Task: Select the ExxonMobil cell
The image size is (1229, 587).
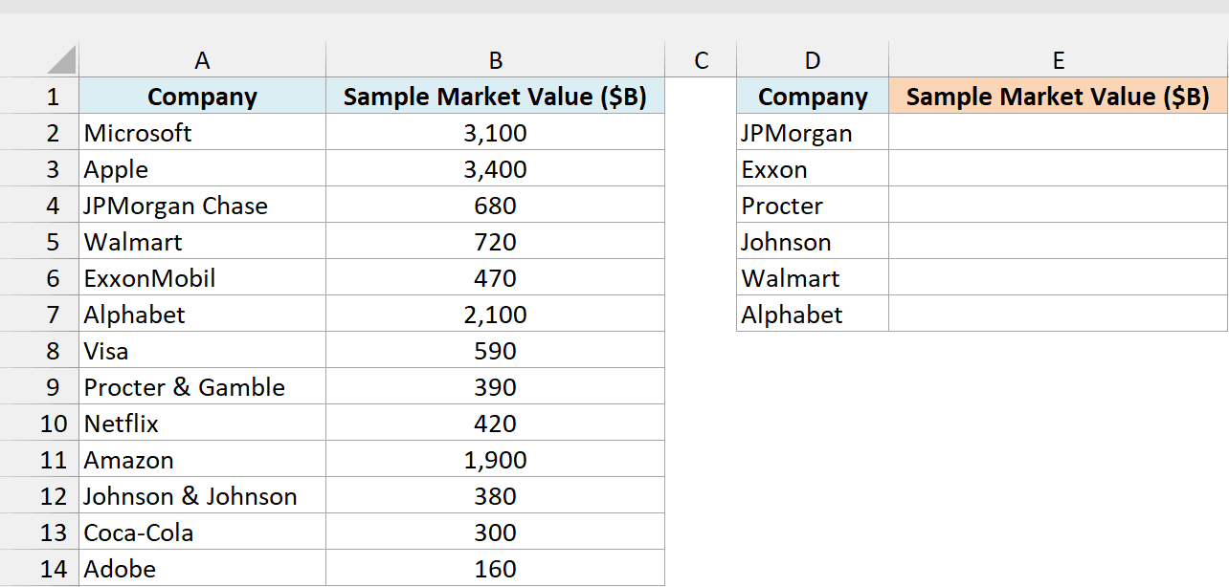Action: (202, 278)
